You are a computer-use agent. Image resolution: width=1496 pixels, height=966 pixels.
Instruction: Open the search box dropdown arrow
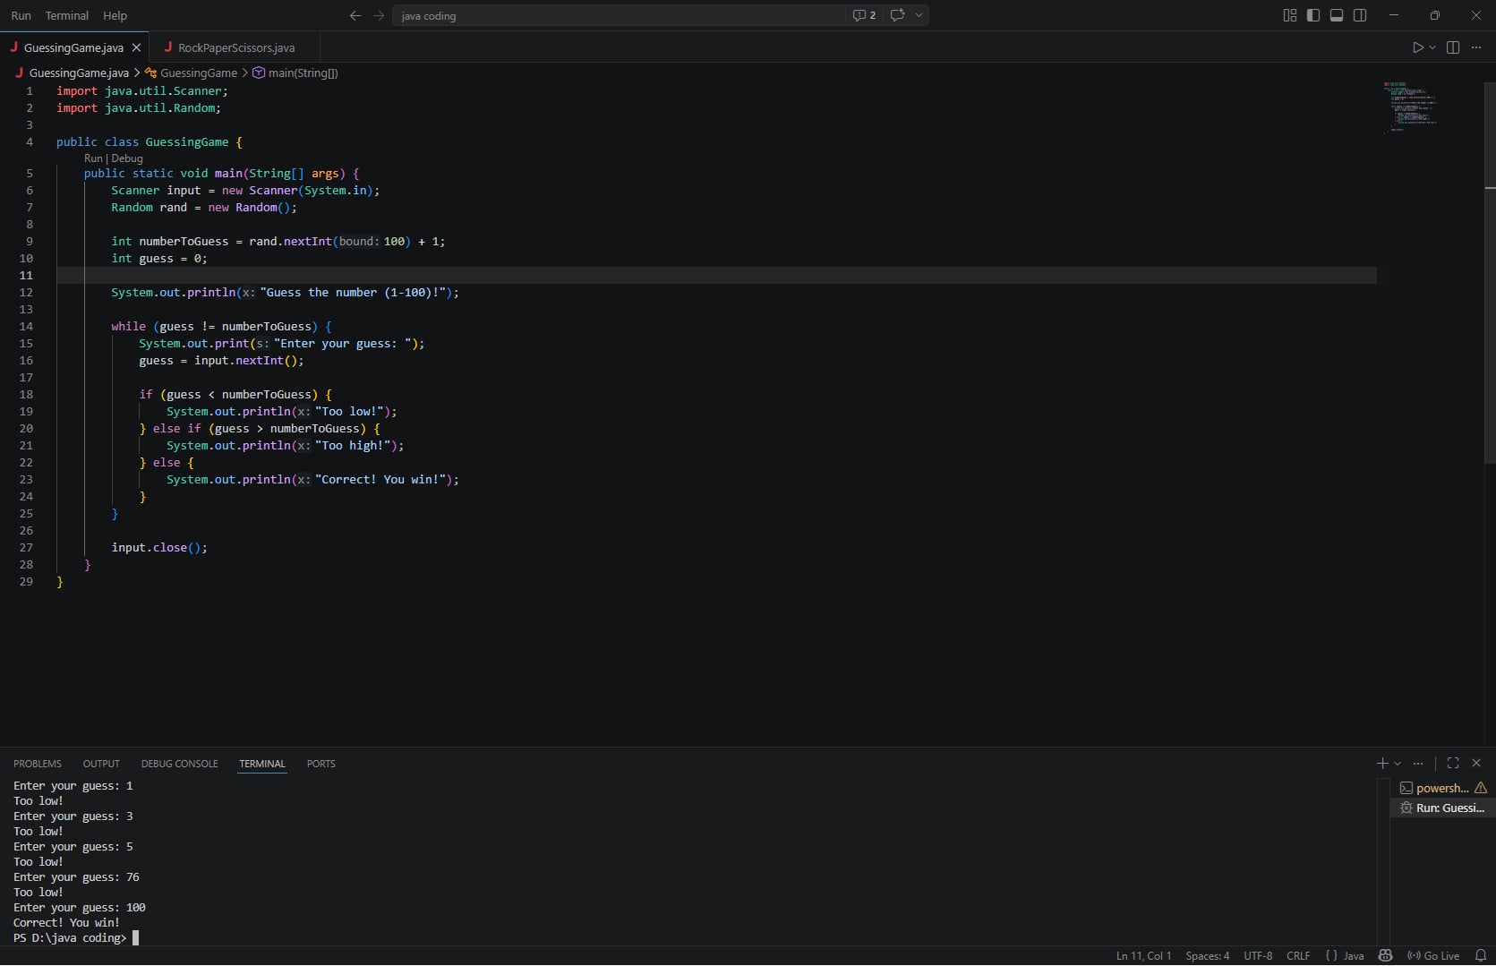[x=919, y=15]
